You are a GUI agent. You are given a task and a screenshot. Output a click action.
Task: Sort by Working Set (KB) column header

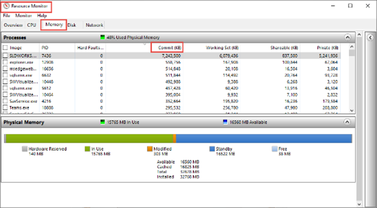click(222, 48)
